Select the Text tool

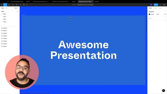[x=20, y=5]
